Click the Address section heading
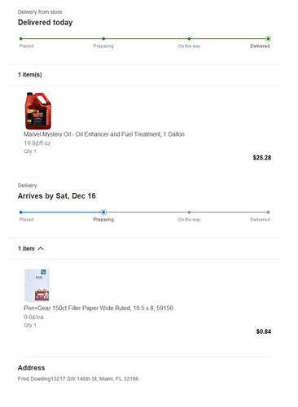The height and width of the screenshot is (407, 298). point(31,368)
